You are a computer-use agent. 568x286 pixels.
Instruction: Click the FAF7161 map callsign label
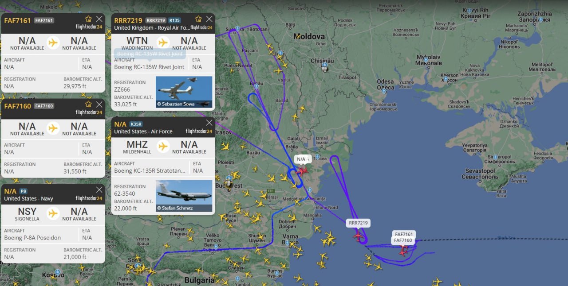[x=404, y=234]
